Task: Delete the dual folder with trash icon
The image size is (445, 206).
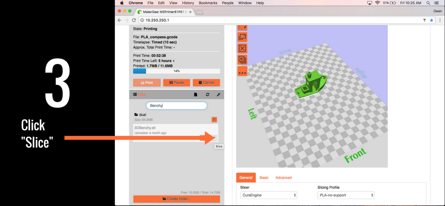Action: [214, 119]
